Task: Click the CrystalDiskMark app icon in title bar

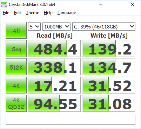Action: tap(4, 5)
